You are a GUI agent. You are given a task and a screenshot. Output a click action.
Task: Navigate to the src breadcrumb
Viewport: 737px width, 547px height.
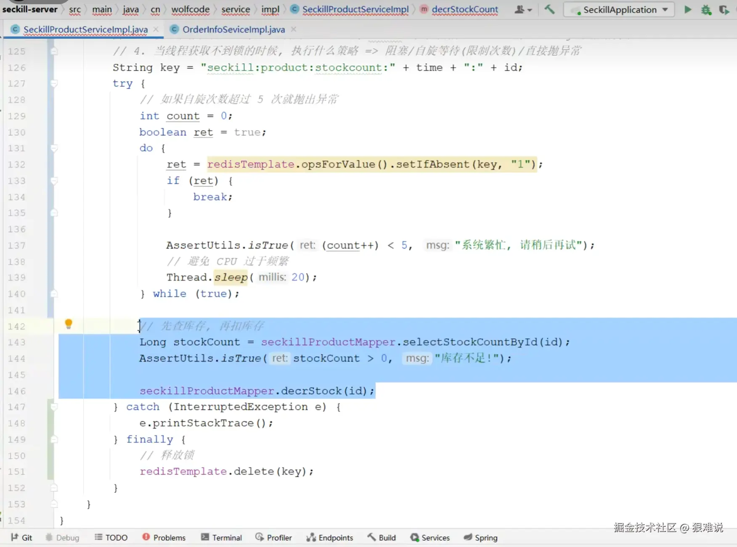click(x=75, y=9)
